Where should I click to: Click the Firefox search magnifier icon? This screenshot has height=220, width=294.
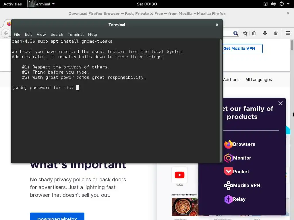(x=236, y=33)
